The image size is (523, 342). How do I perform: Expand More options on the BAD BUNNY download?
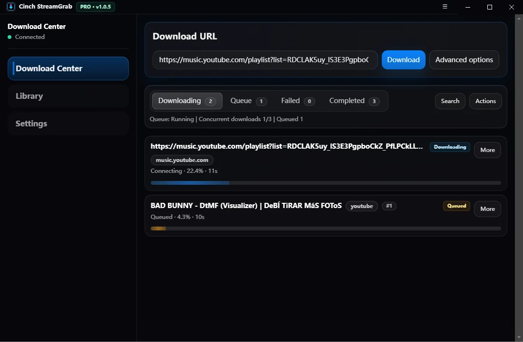(487, 209)
